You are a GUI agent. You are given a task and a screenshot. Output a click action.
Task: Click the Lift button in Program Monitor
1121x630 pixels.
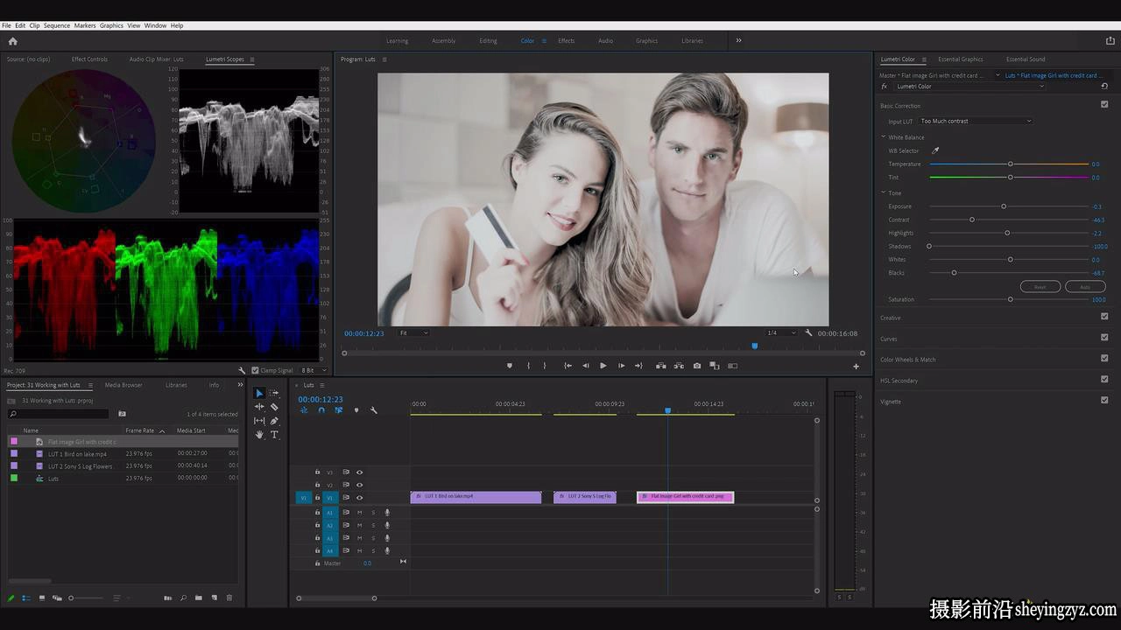tap(661, 366)
